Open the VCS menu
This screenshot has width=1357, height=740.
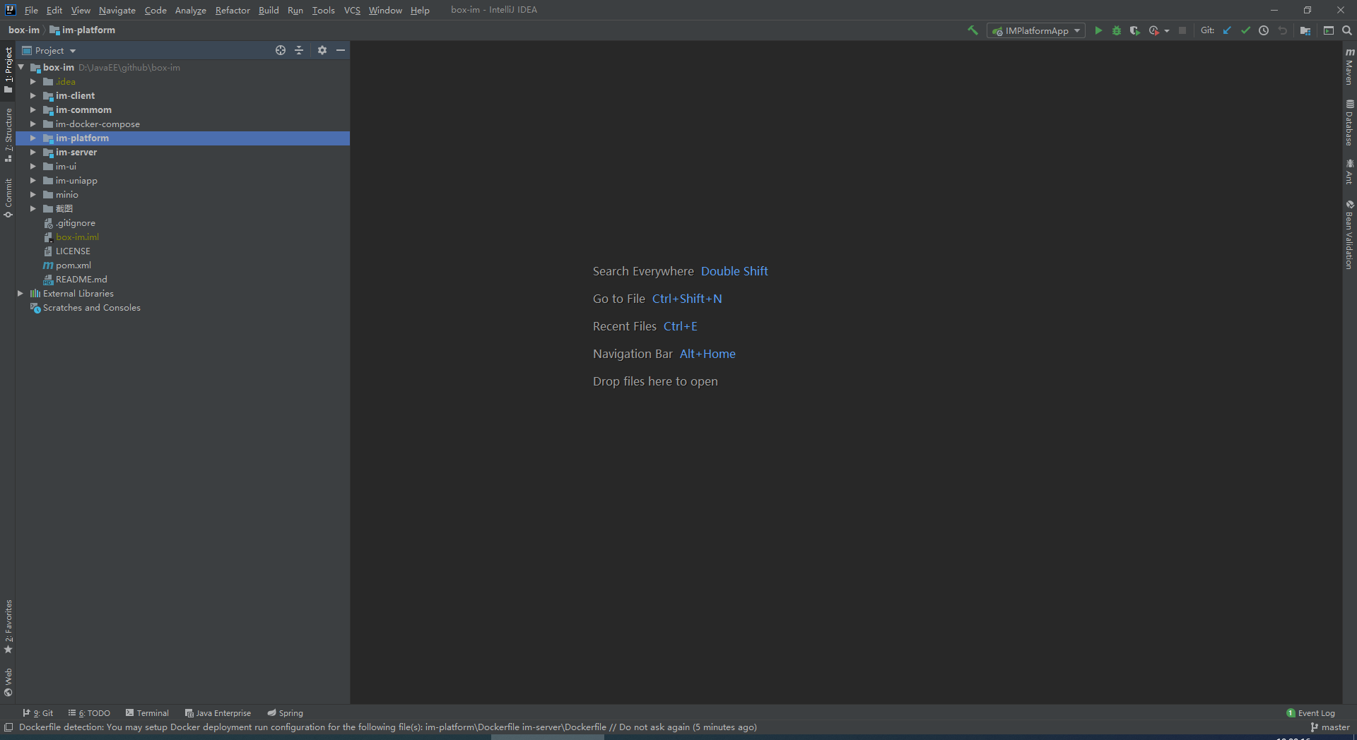click(x=352, y=10)
